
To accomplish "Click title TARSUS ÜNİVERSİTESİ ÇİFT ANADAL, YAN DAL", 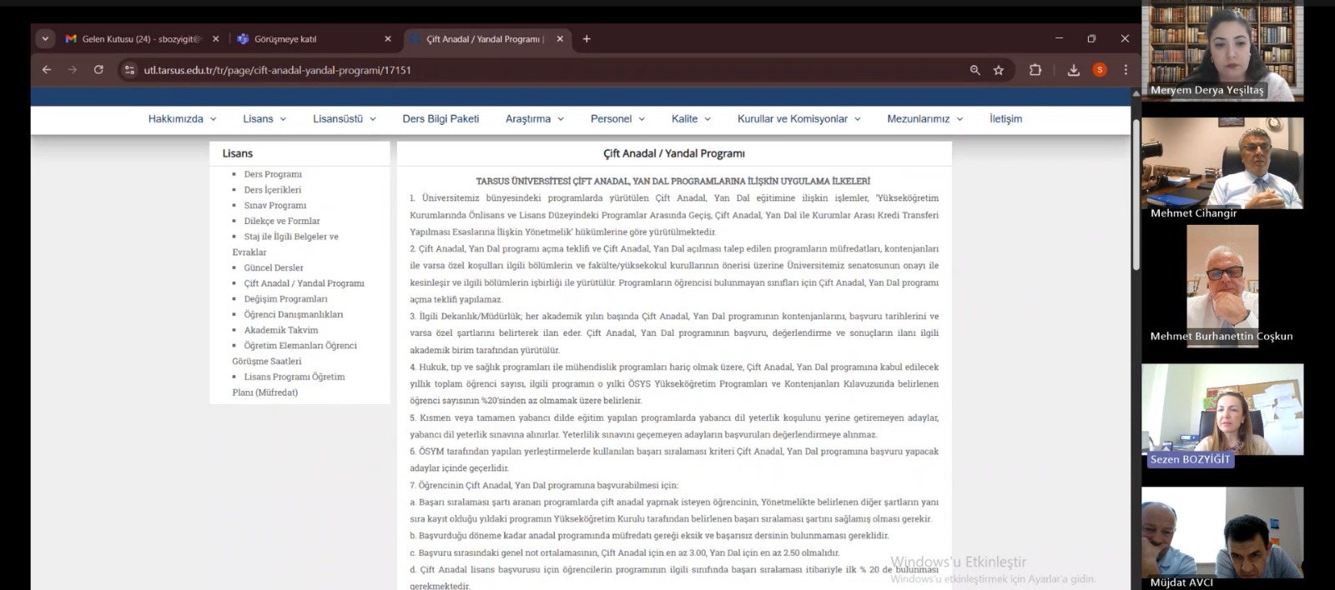I will (x=673, y=181).
